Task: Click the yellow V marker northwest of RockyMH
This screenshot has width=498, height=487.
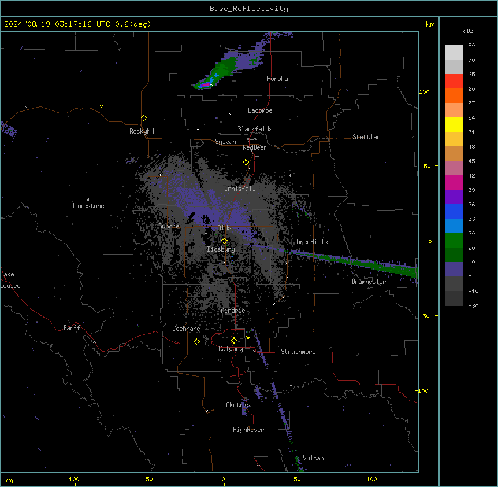Action: [101, 106]
